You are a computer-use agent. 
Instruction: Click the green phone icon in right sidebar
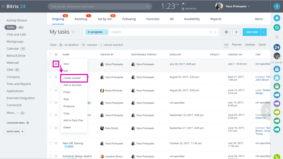pos(277,157)
